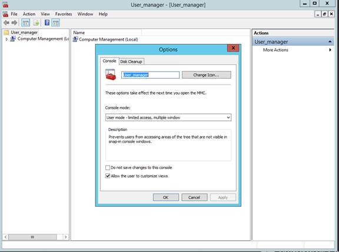Expand More Actions submenu arrow

tap(330, 50)
